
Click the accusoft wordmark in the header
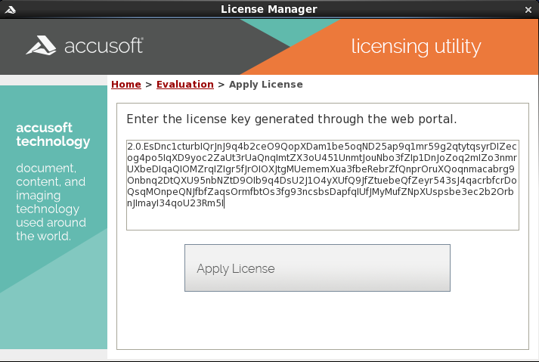point(104,46)
